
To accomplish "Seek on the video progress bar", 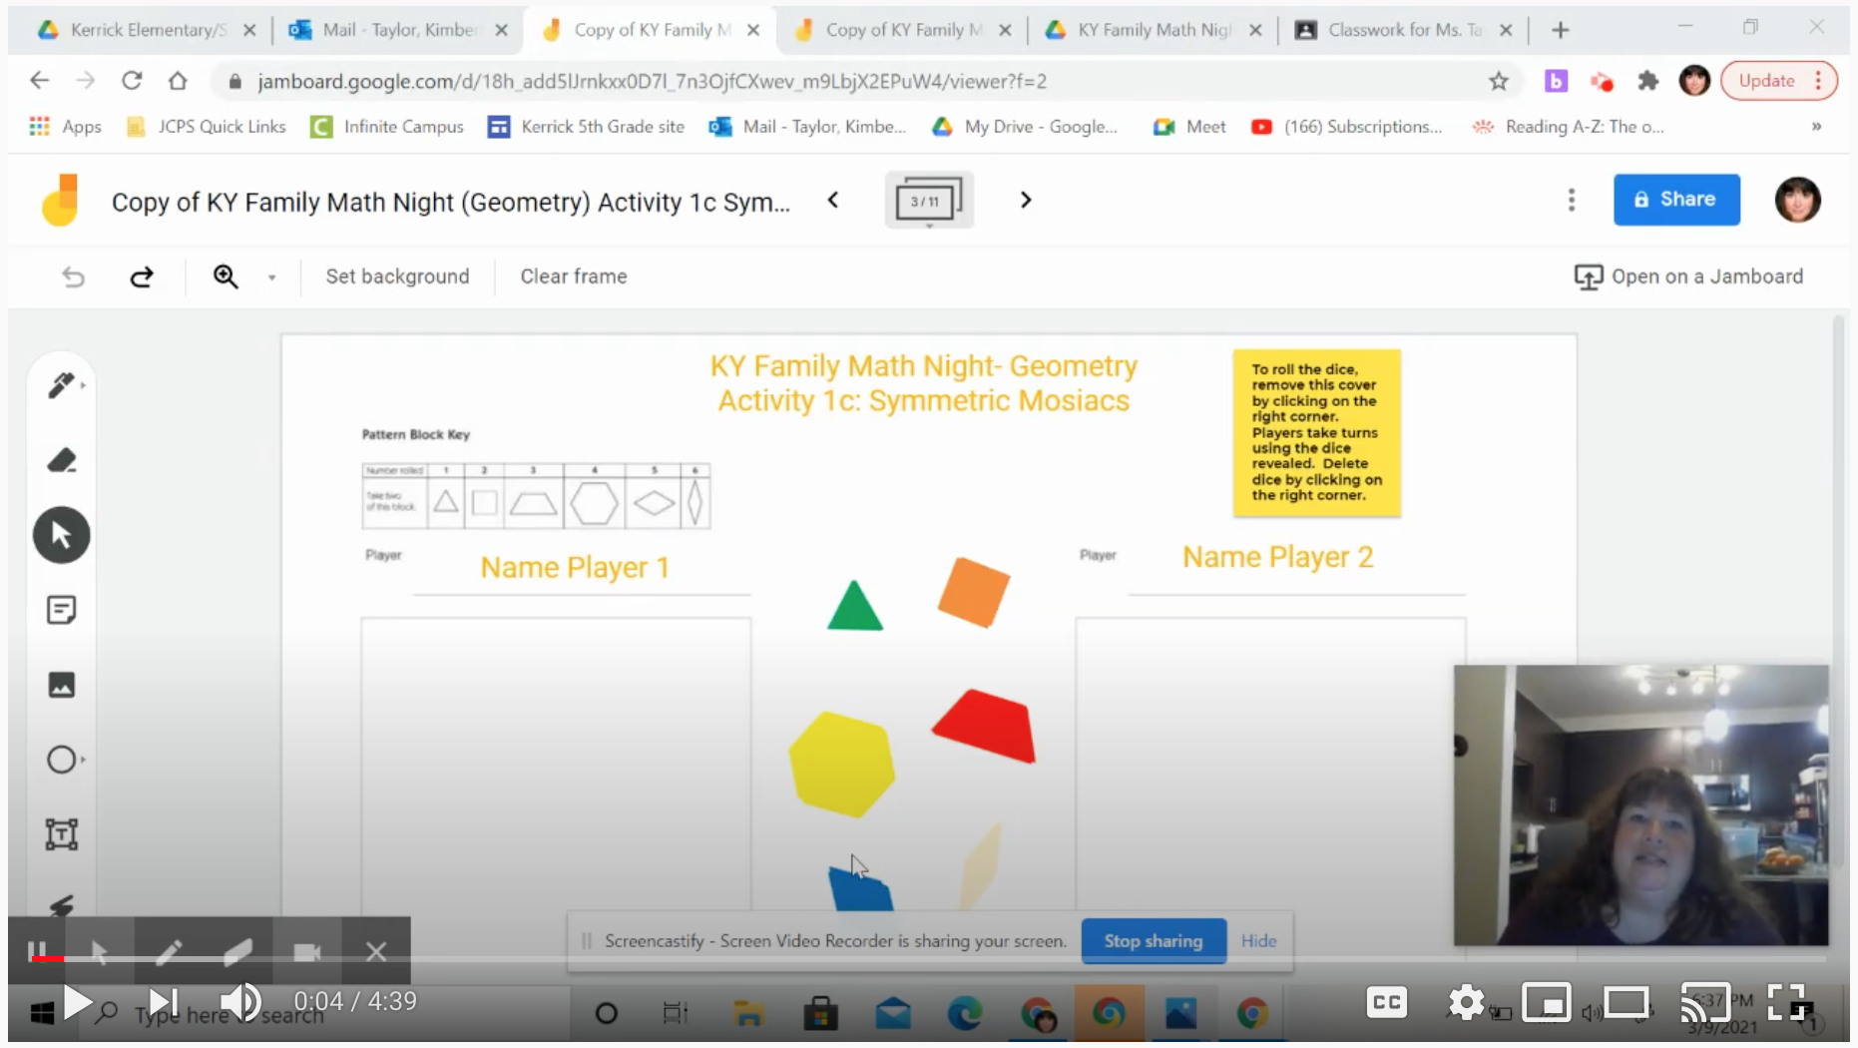I will tap(928, 959).
